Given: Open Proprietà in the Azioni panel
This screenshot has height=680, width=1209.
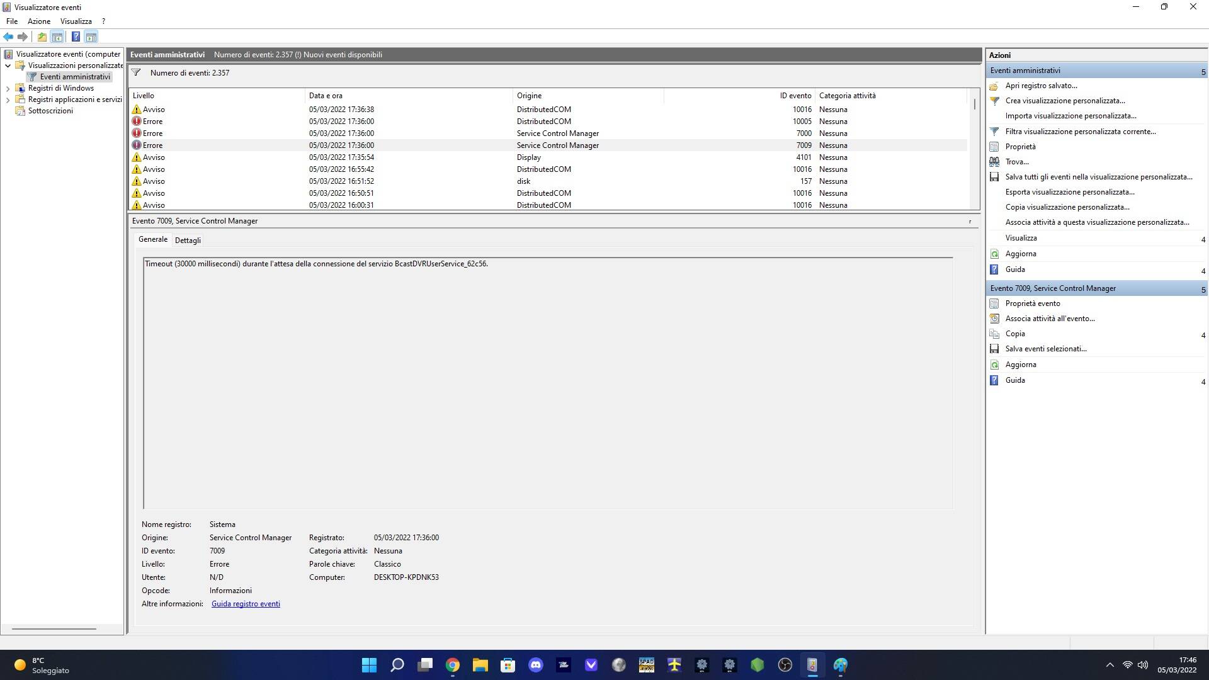Looking at the screenshot, I should click(x=1020, y=147).
